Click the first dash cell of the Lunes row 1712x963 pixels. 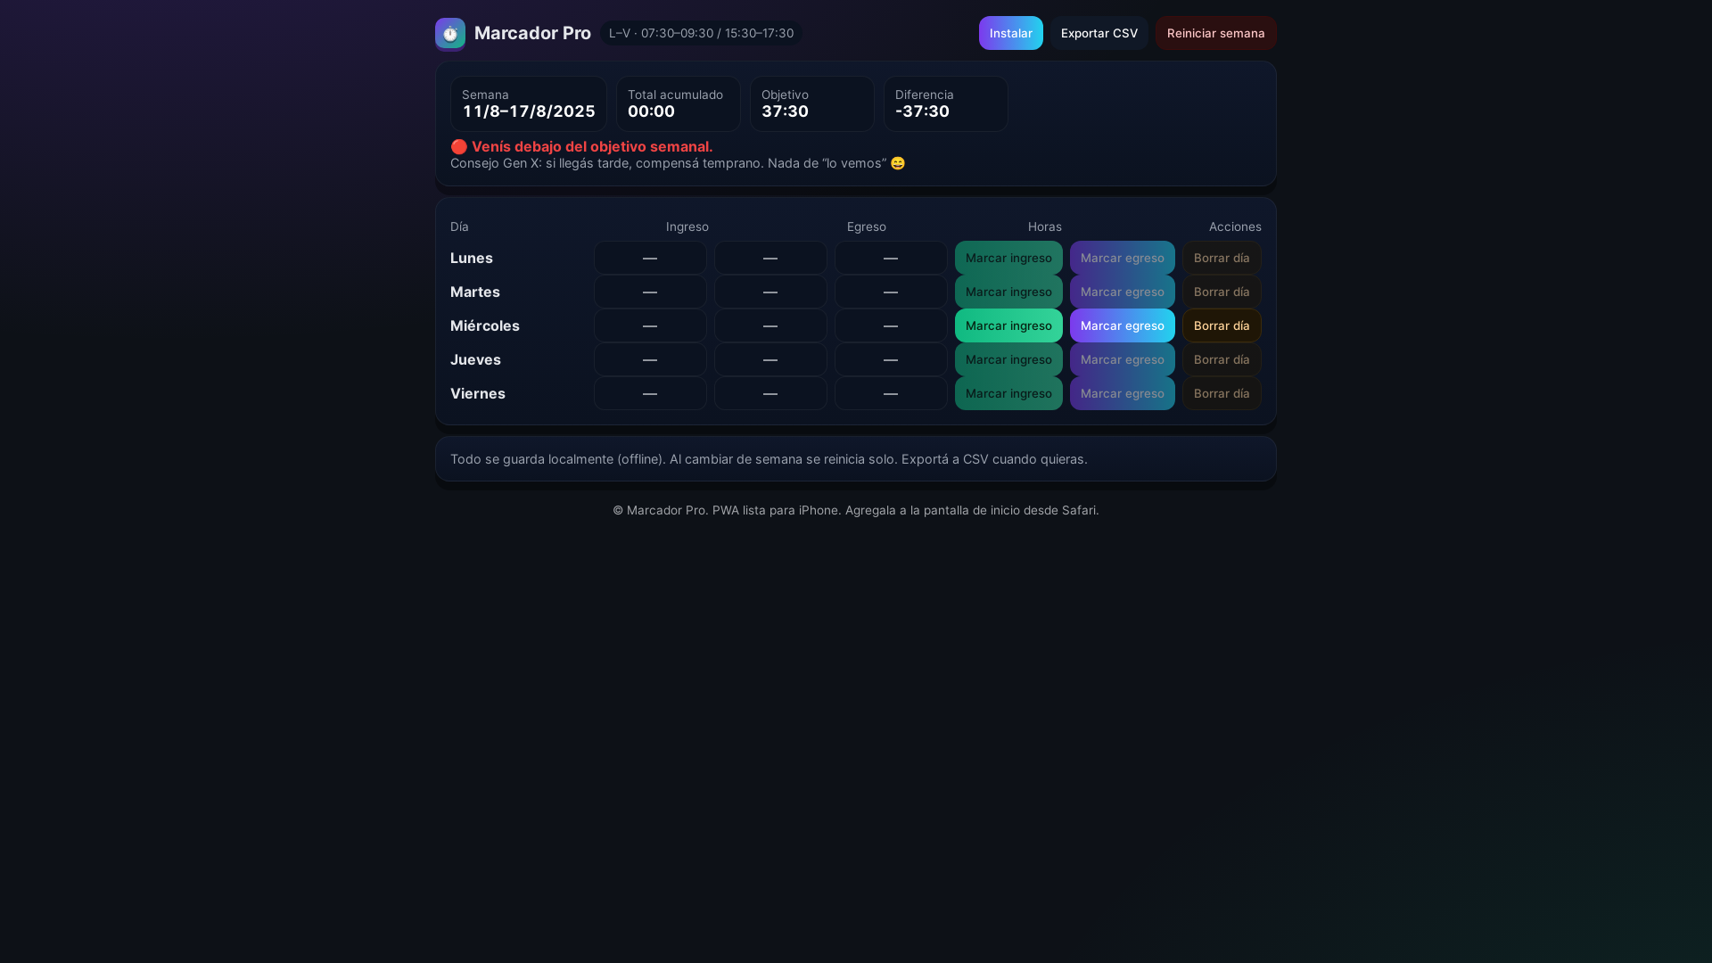(x=650, y=258)
